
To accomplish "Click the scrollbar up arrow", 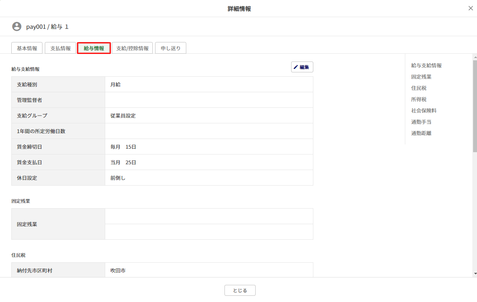I will pyautogui.click(x=475, y=57).
